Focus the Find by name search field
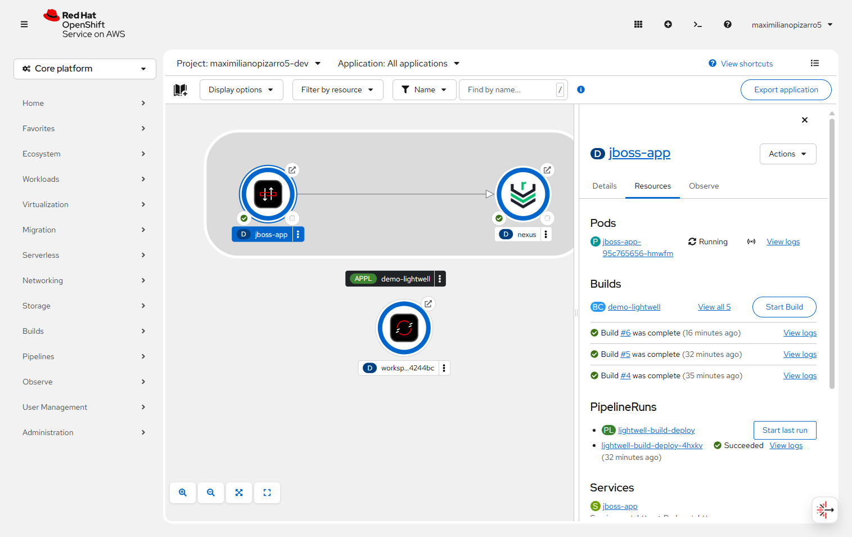 click(508, 89)
